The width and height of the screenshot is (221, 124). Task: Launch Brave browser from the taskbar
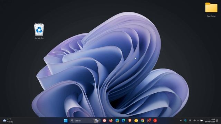130,121
